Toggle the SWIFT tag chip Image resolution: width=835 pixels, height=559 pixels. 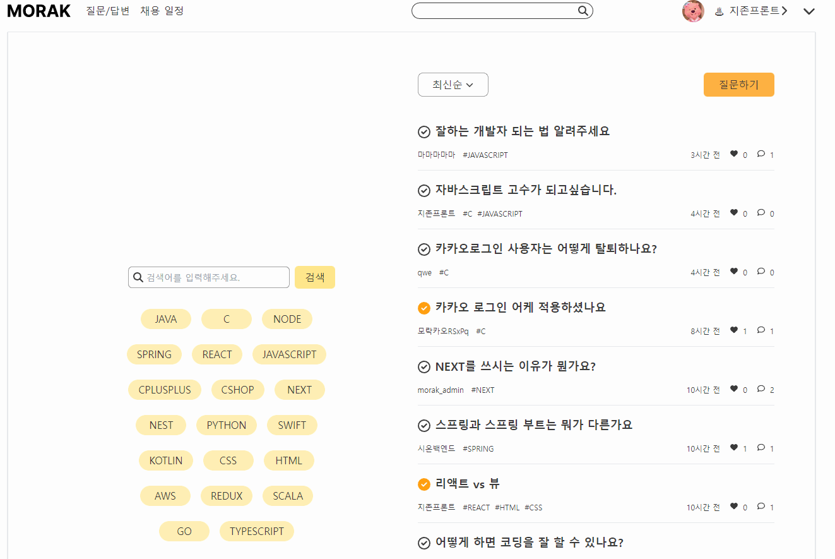tap(292, 425)
